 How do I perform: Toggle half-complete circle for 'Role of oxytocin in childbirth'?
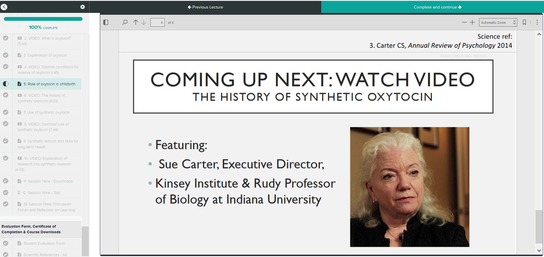[6, 84]
